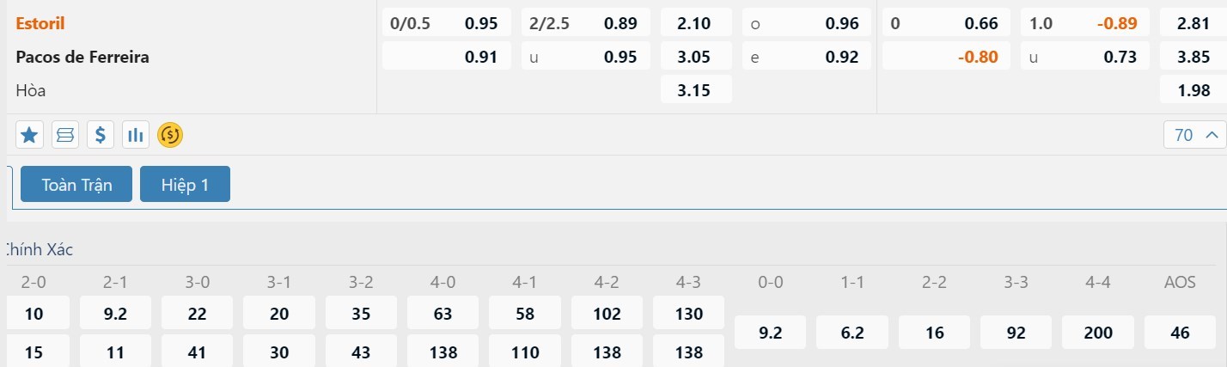Click the blue dollar sign icon

[x=101, y=134]
